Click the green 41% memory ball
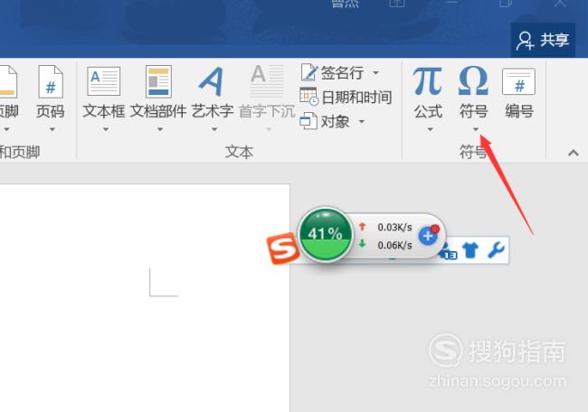Image resolution: width=588 pixels, height=412 pixels. (326, 235)
